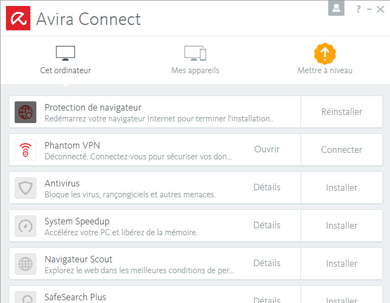Click the System Speedup gauge icon
Image resolution: width=390 pixels, height=303 pixels.
[x=25, y=226]
